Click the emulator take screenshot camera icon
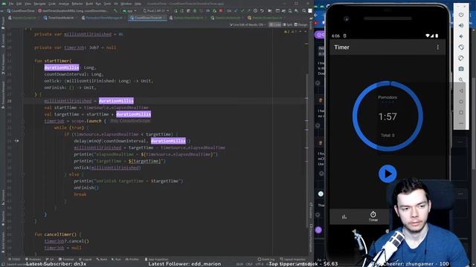The image size is (476, 267). coord(461,69)
